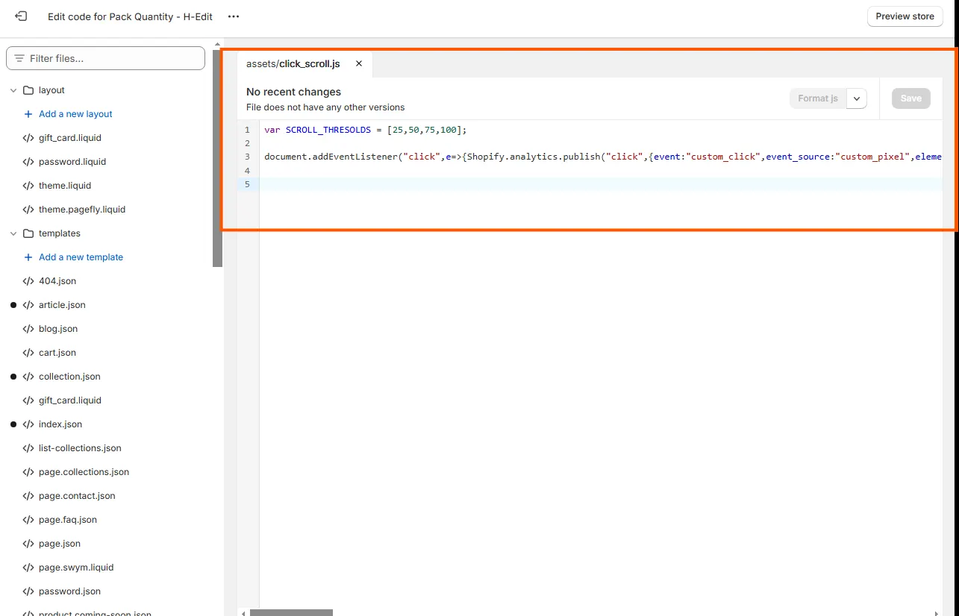Viewport: 959px width, 616px height.
Task: Click the Preview store button
Action: [905, 16]
